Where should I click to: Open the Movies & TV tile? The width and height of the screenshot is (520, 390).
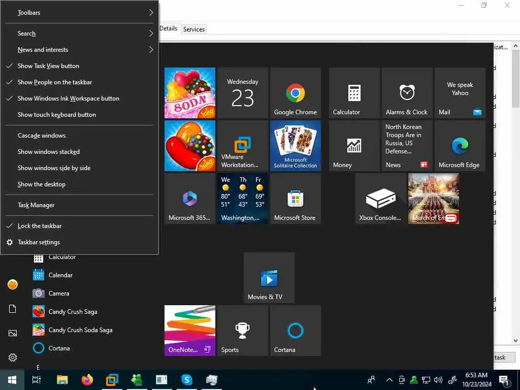pos(269,278)
